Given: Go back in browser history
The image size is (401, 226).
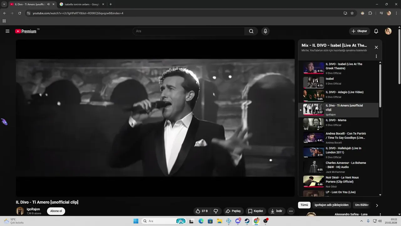Looking at the screenshot, I should click(5, 13).
